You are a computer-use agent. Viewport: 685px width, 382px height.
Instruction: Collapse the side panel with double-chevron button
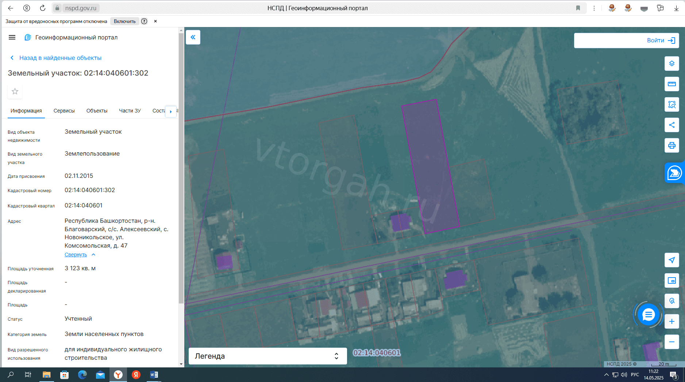pos(193,37)
